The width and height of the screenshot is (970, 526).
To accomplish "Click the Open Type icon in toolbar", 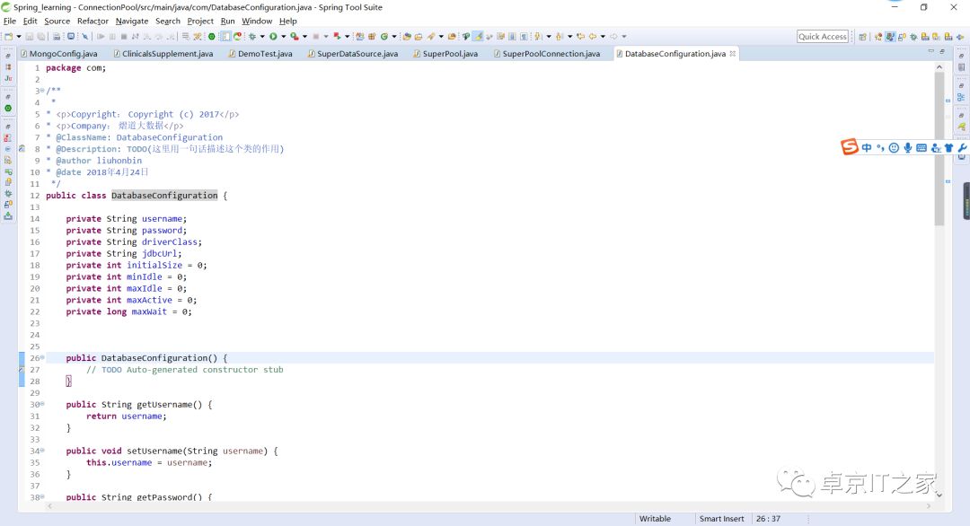I will [407, 37].
